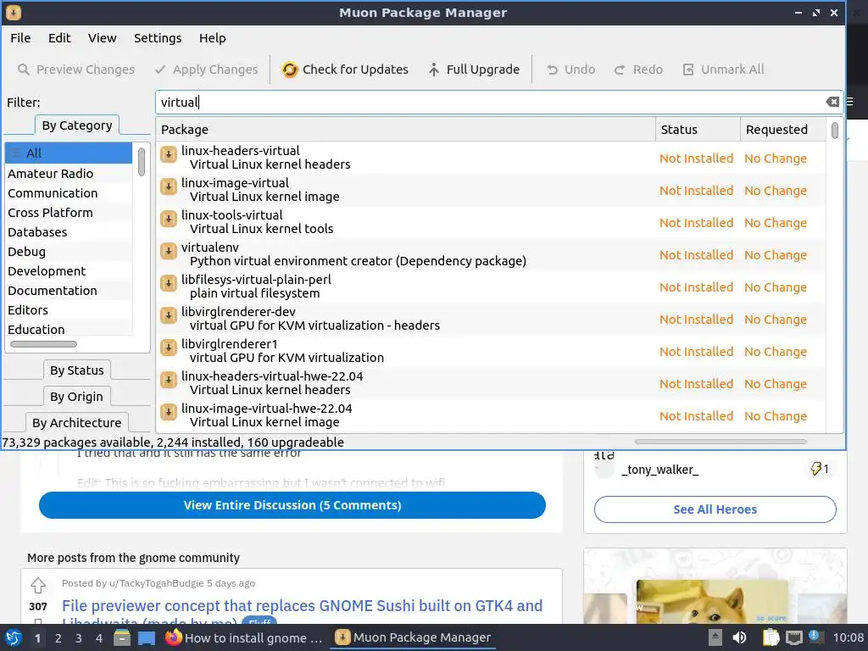
Task: Click the Undo arrow icon
Action: click(x=552, y=70)
